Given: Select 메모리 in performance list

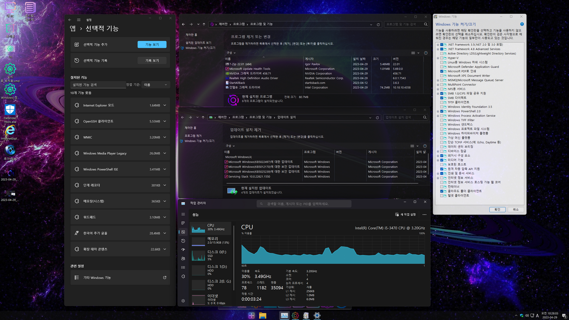Looking at the screenshot, I should [x=211, y=241].
